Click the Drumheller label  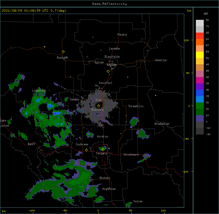[162, 124]
